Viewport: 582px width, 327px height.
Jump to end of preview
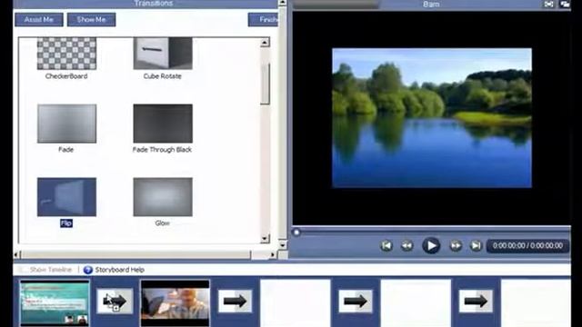(476, 245)
